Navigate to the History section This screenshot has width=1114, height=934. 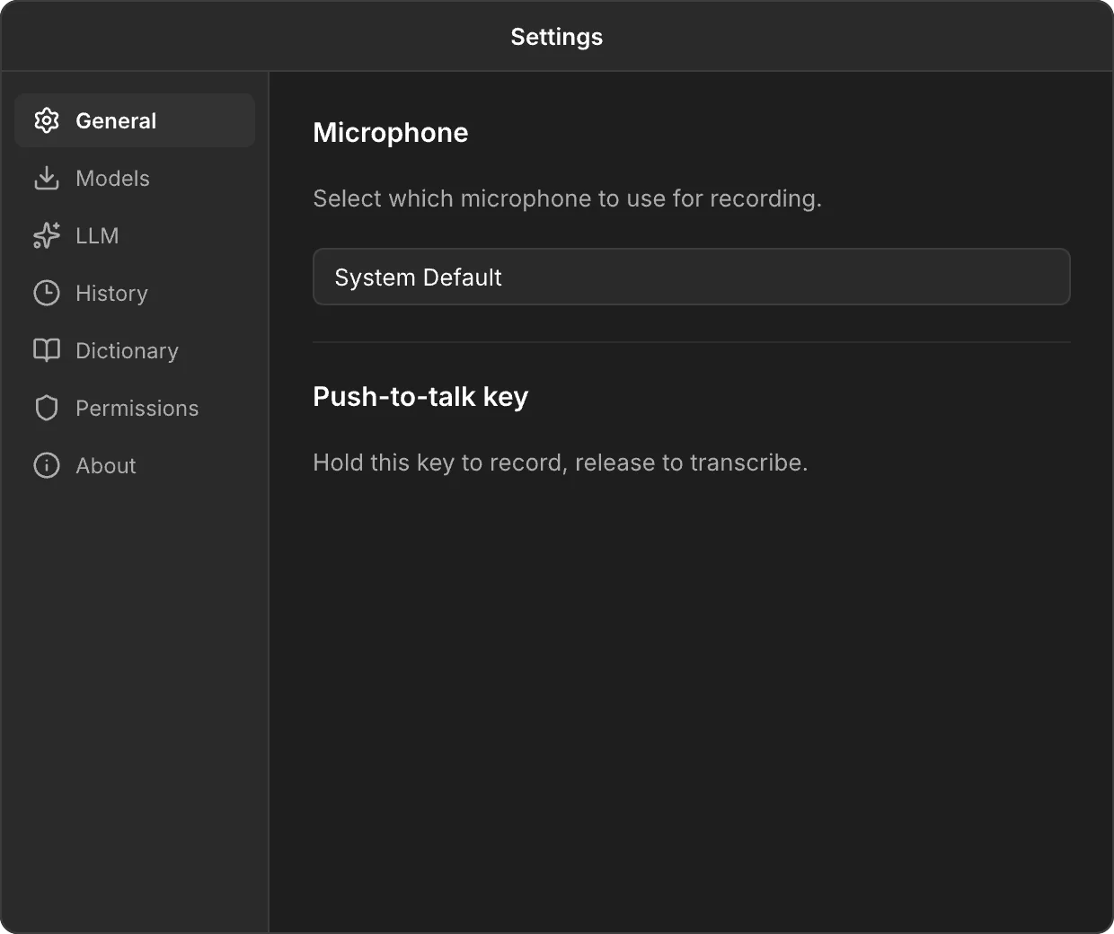[111, 293]
